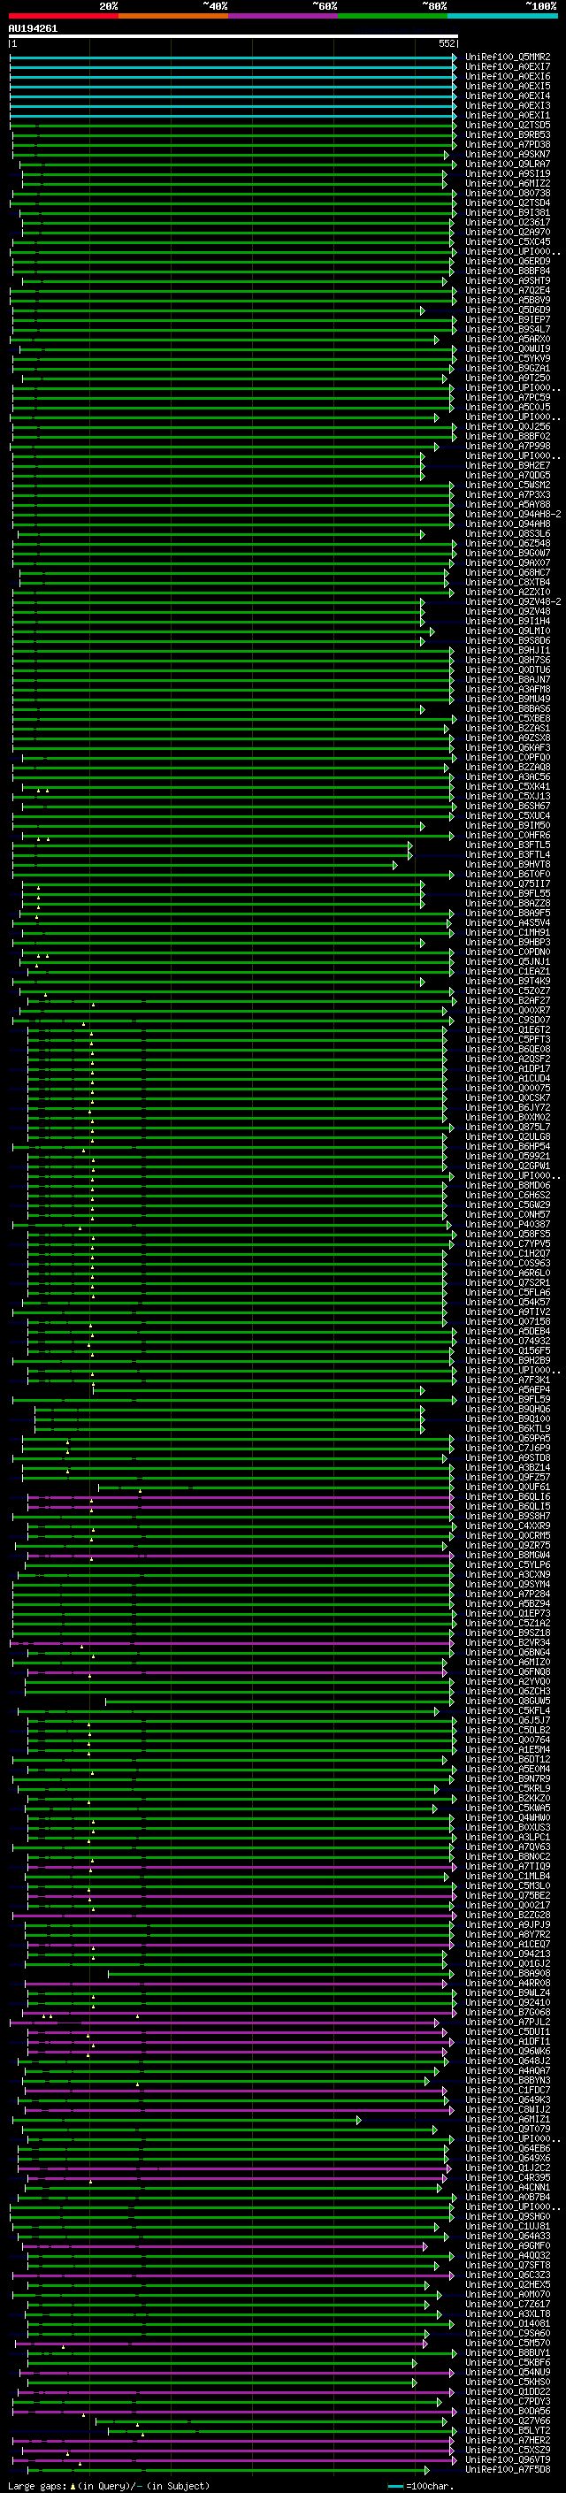The width and height of the screenshot is (566, 2493).
Task: Select the UniRef100_A9T250 label
Action: pyautogui.click(x=508, y=379)
